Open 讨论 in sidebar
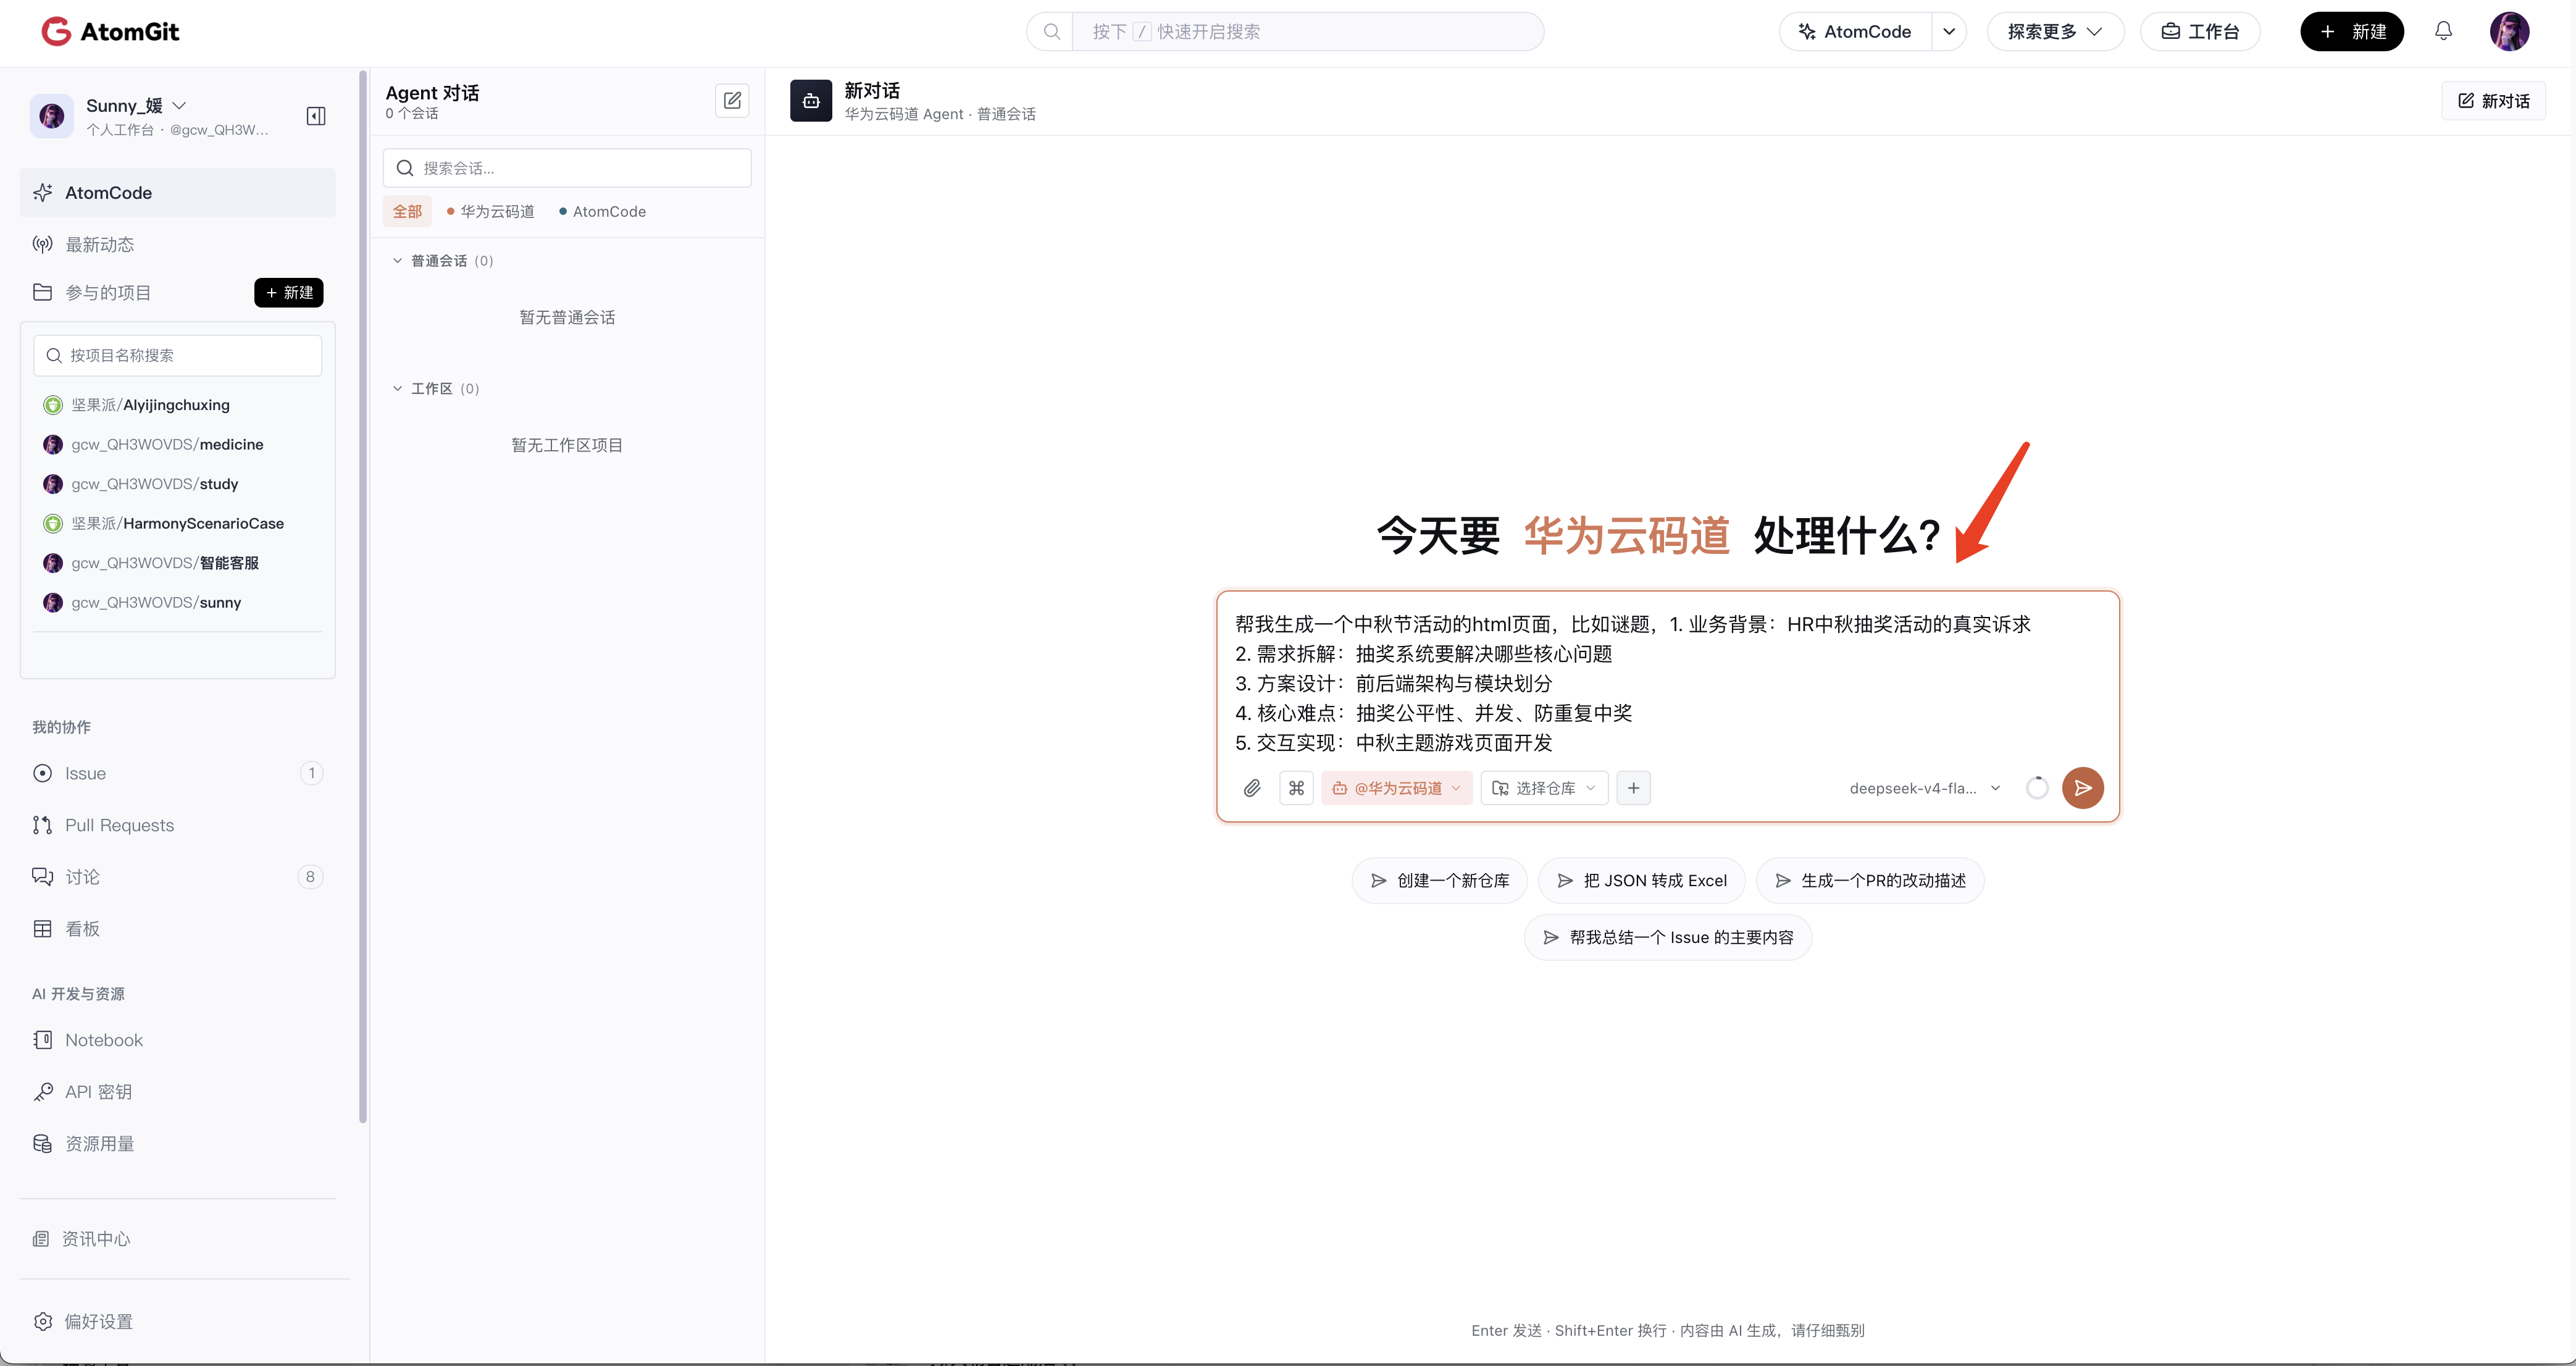Image resolution: width=2576 pixels, height=1366 pixels. [178, 877]
